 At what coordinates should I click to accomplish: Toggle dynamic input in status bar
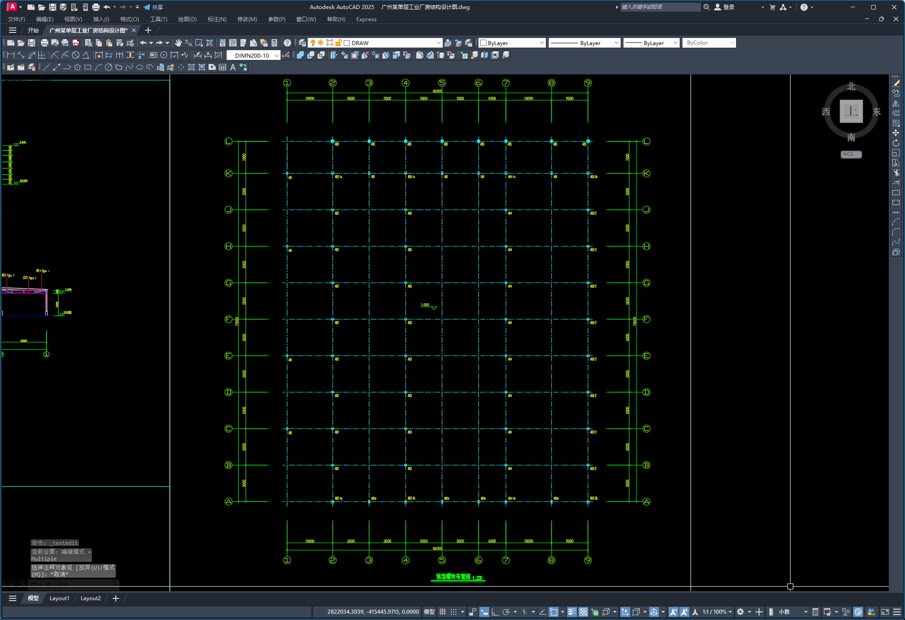tap(484, 611)
